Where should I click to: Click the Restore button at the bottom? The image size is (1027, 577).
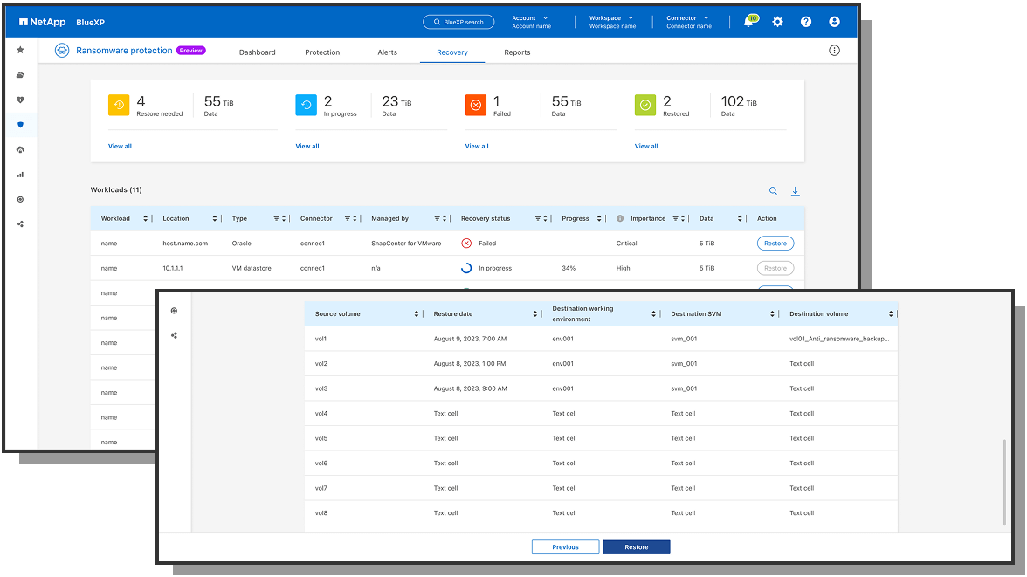point(636,546)
